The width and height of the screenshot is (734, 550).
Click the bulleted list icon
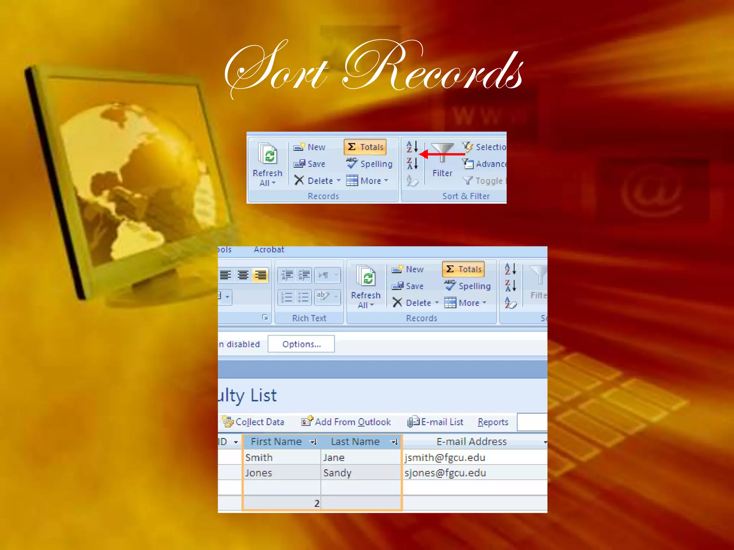coord(303,297)
